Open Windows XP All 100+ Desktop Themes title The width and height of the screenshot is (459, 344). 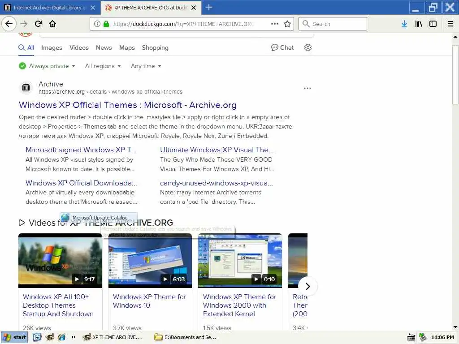[x=58, y=305]
